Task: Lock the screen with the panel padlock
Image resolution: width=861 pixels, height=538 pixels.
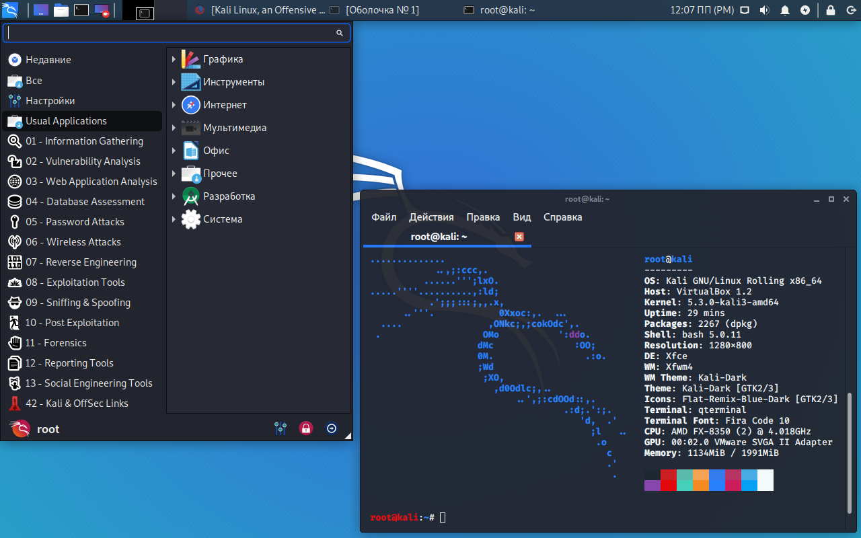Action: coord(831,10)
